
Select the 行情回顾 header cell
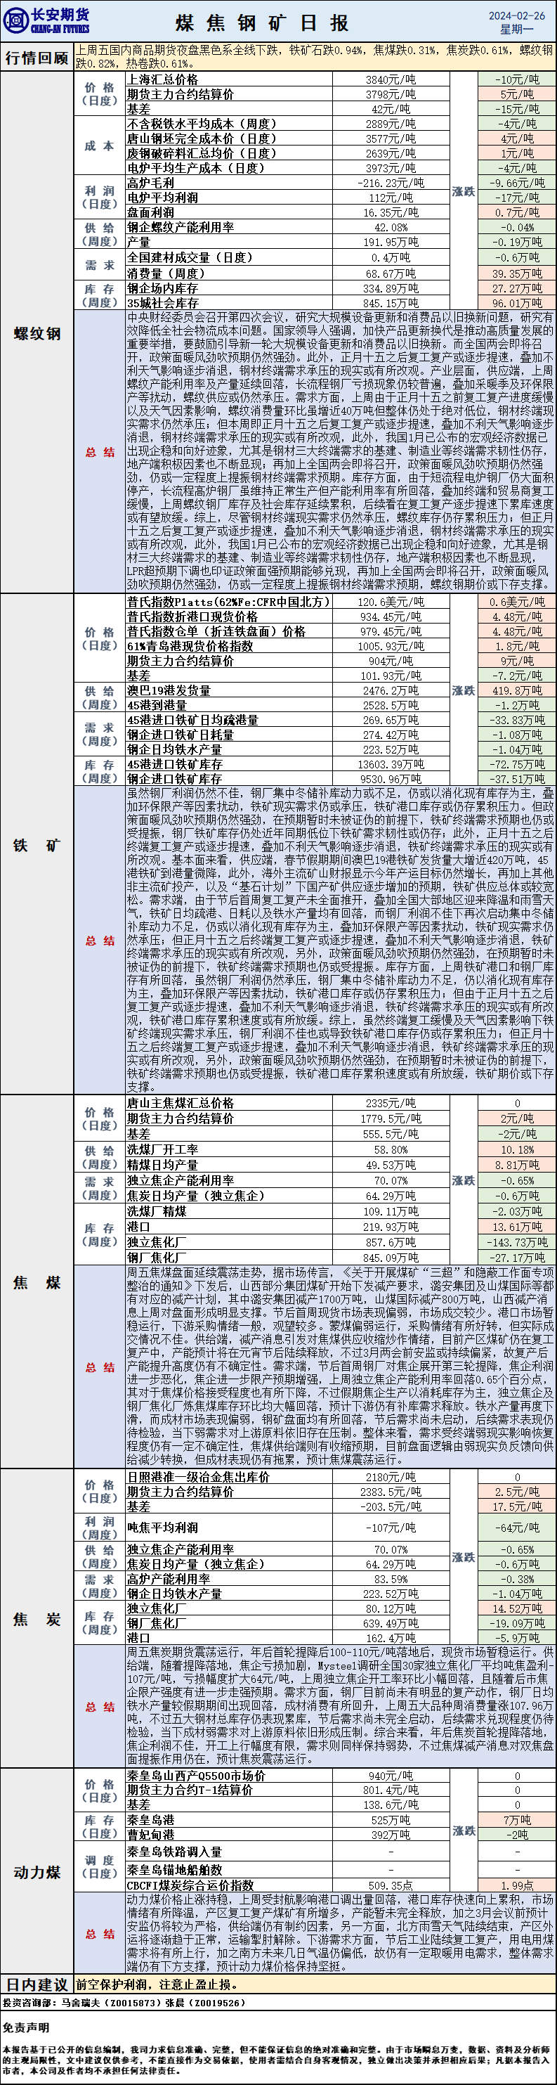[37, 58]
